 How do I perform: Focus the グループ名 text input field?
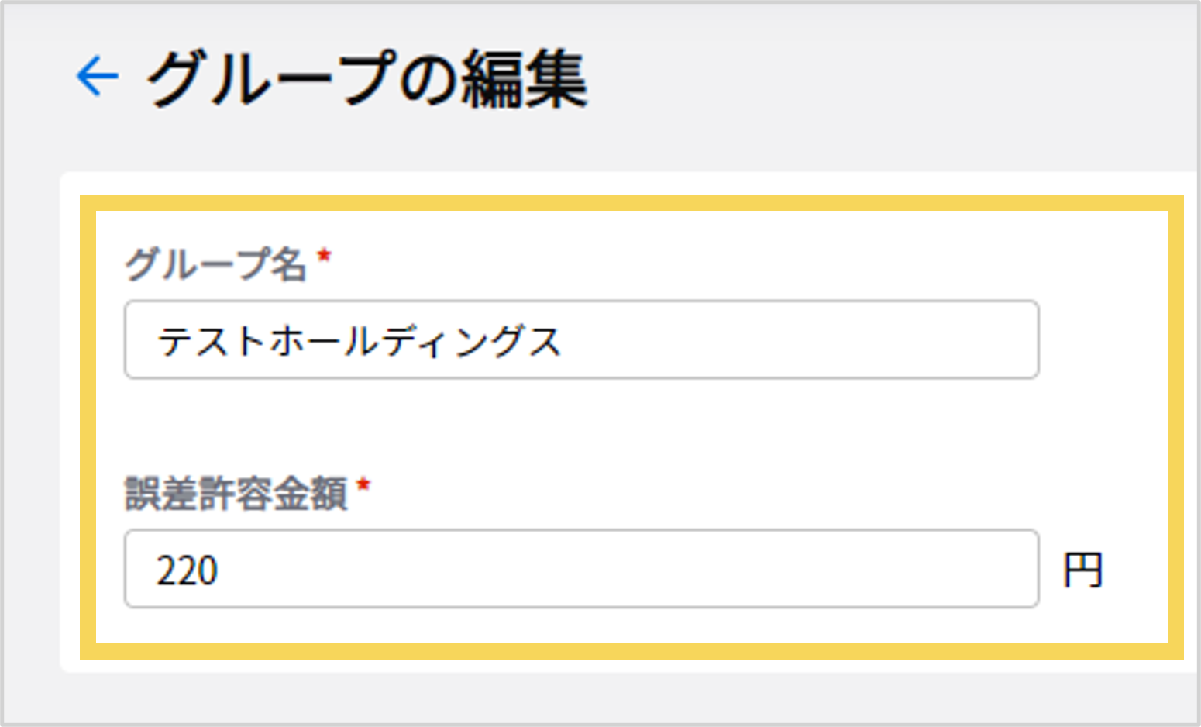581,340
